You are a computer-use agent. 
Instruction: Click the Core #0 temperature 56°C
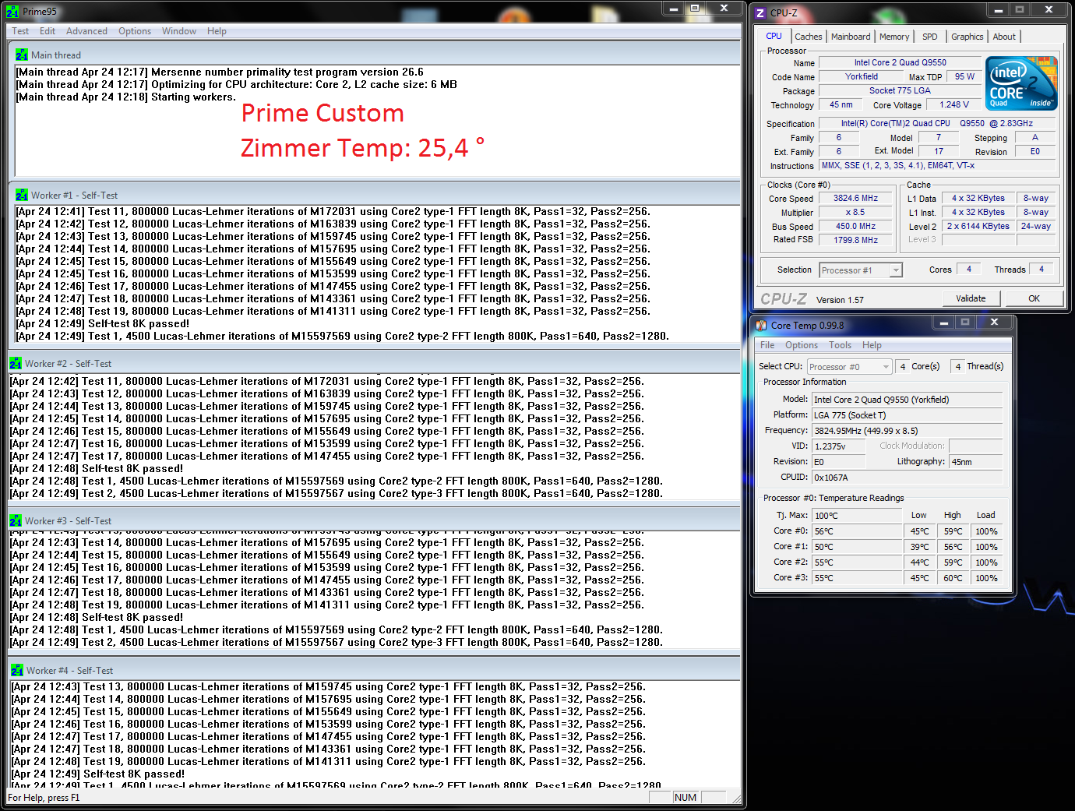[x=857, y=531]
